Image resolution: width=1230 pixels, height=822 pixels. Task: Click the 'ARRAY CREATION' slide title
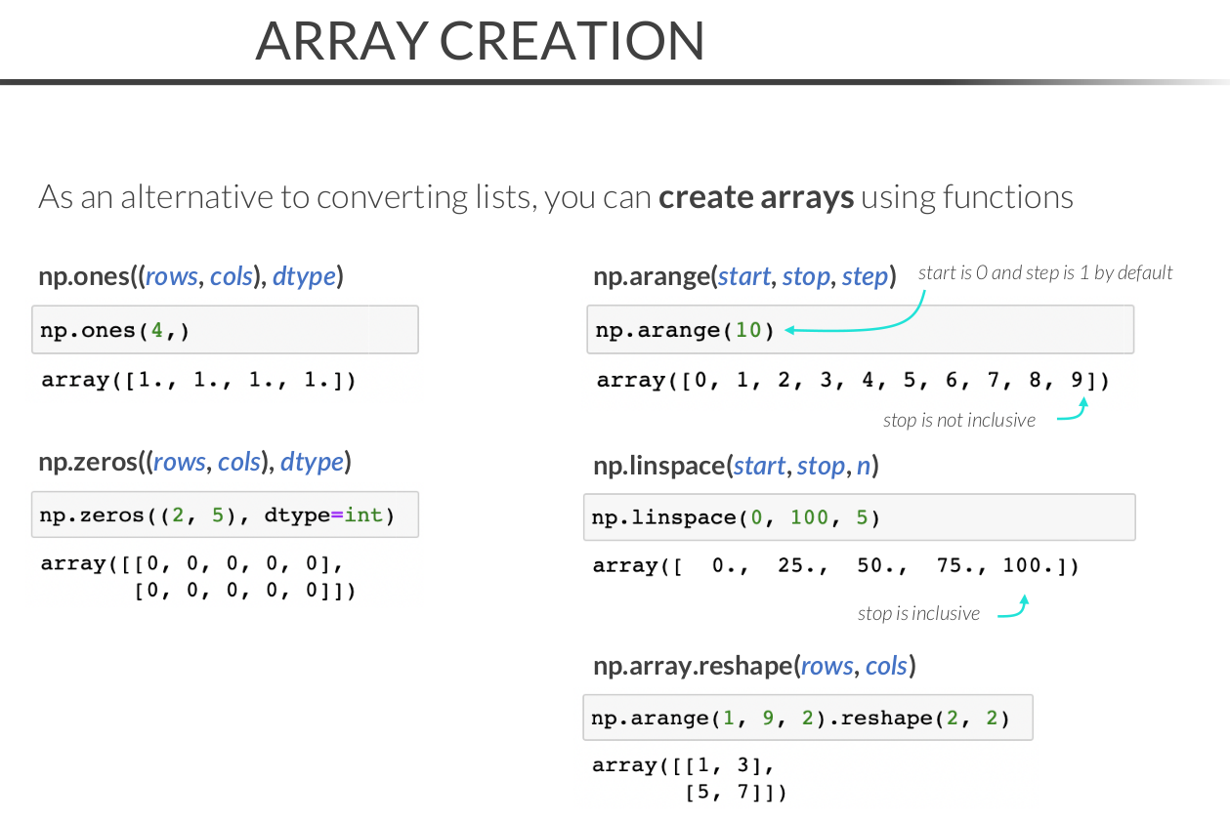click(480, 41)
